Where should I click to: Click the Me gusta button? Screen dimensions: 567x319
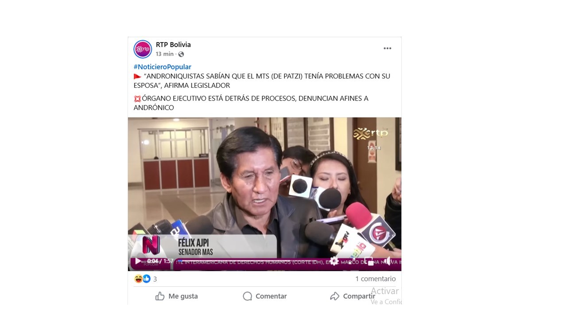pyautogui.click(x=176, y=296)
